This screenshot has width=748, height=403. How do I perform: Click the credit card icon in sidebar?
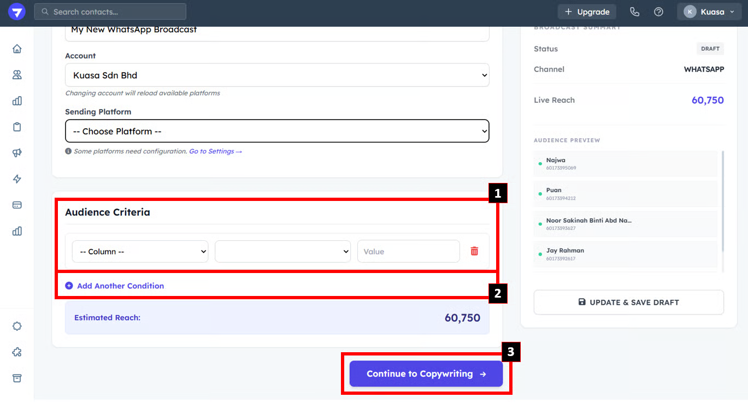[x=17, y=205]
